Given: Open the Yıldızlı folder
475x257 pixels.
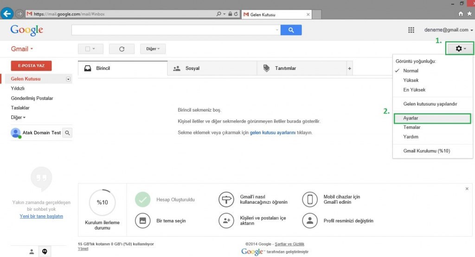Looking at the screenshot, I should pyautogui.click(x=18, y=88).
